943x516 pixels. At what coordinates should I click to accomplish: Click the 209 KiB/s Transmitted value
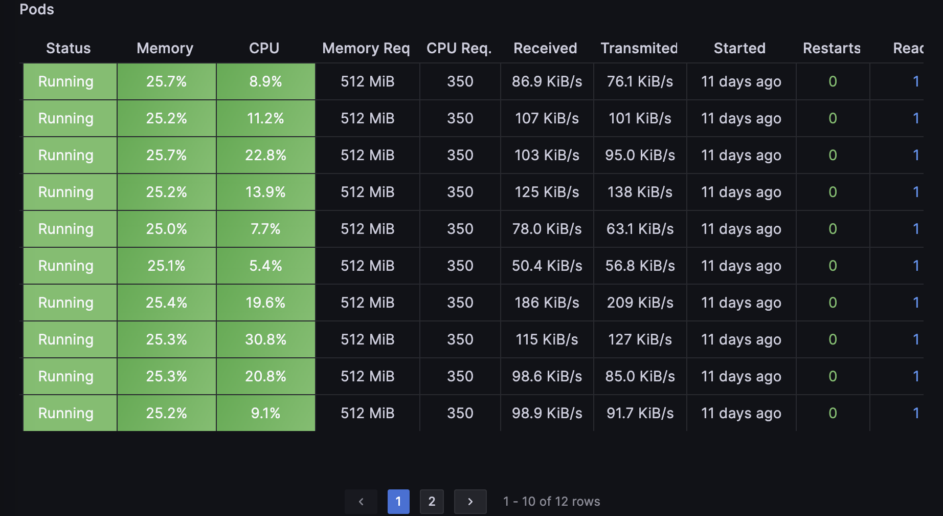tap(640, 303)
